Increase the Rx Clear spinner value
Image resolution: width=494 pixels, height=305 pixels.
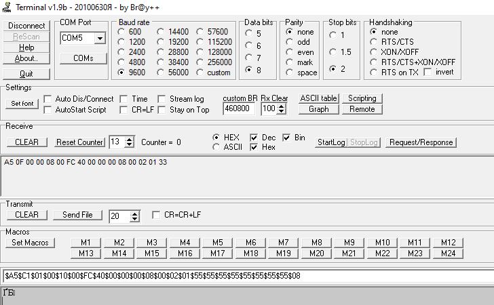(x=282, y=106)
